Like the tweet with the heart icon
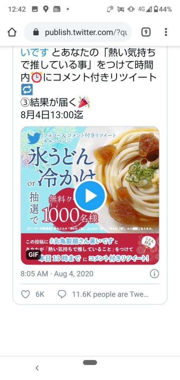180x380 pixels. point(26,294)
